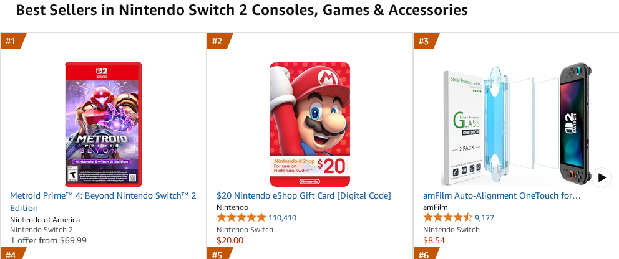Screen dimensions: 619x259
Task: Click the #4 rank badge
Action: point(11,255)
